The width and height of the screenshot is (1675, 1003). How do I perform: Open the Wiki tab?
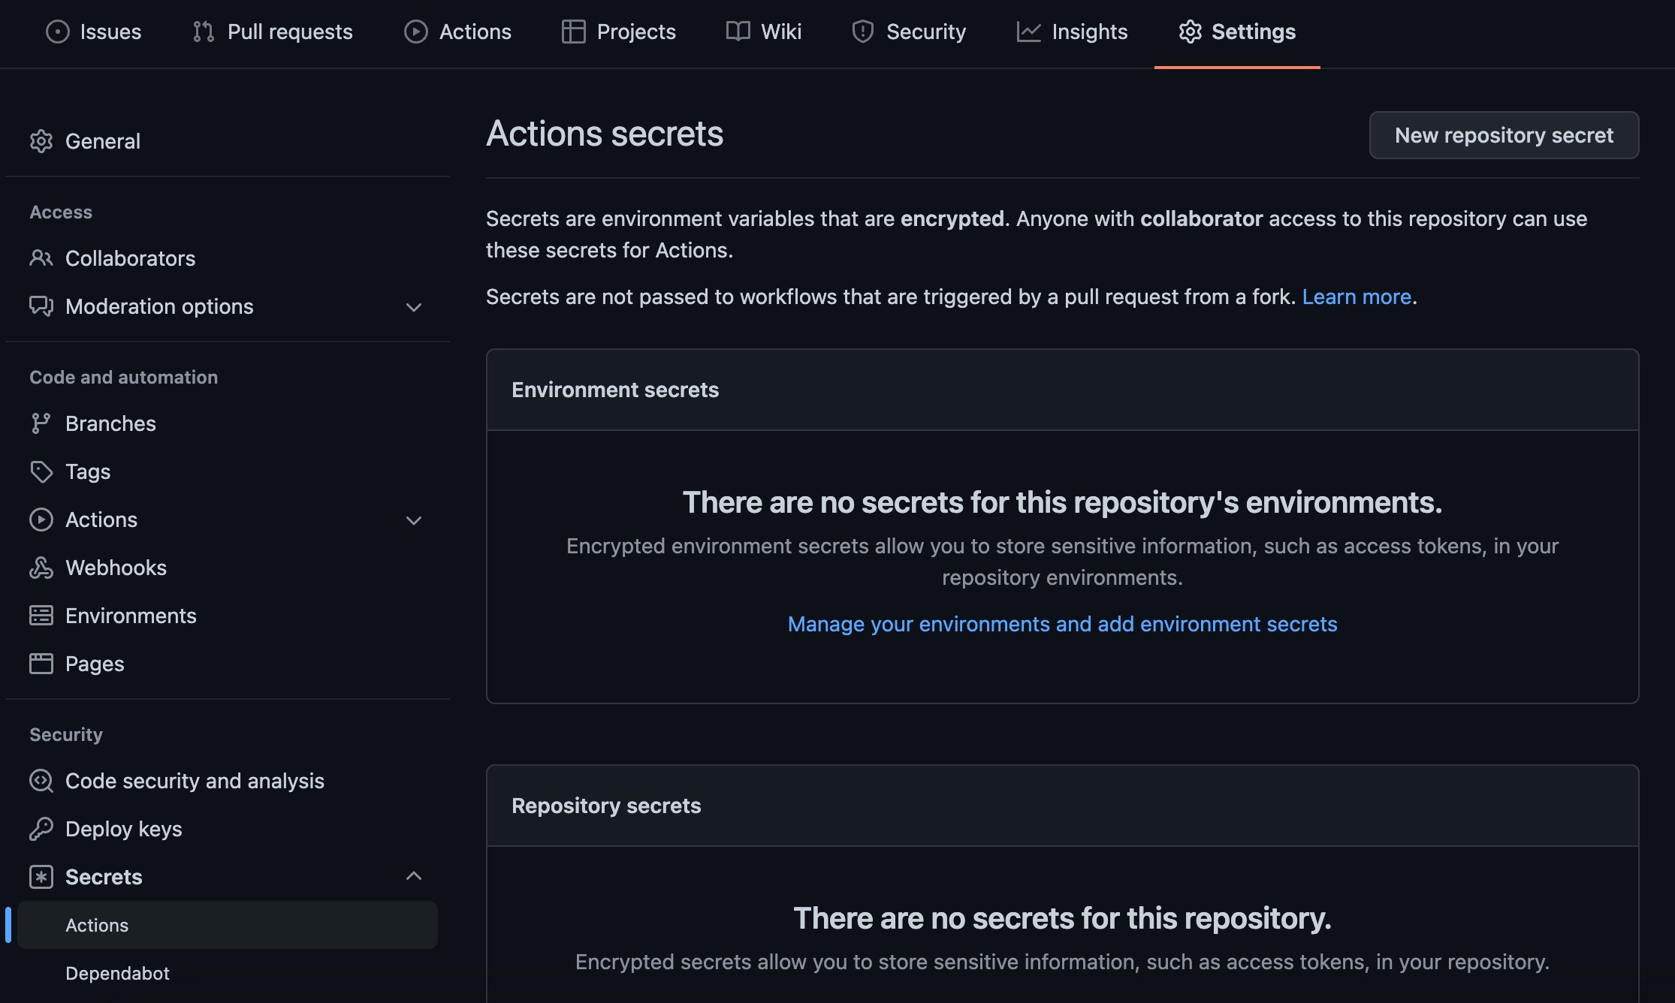(x=764, y=32)
